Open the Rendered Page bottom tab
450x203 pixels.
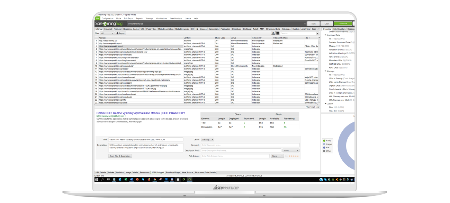coord(173,172)
